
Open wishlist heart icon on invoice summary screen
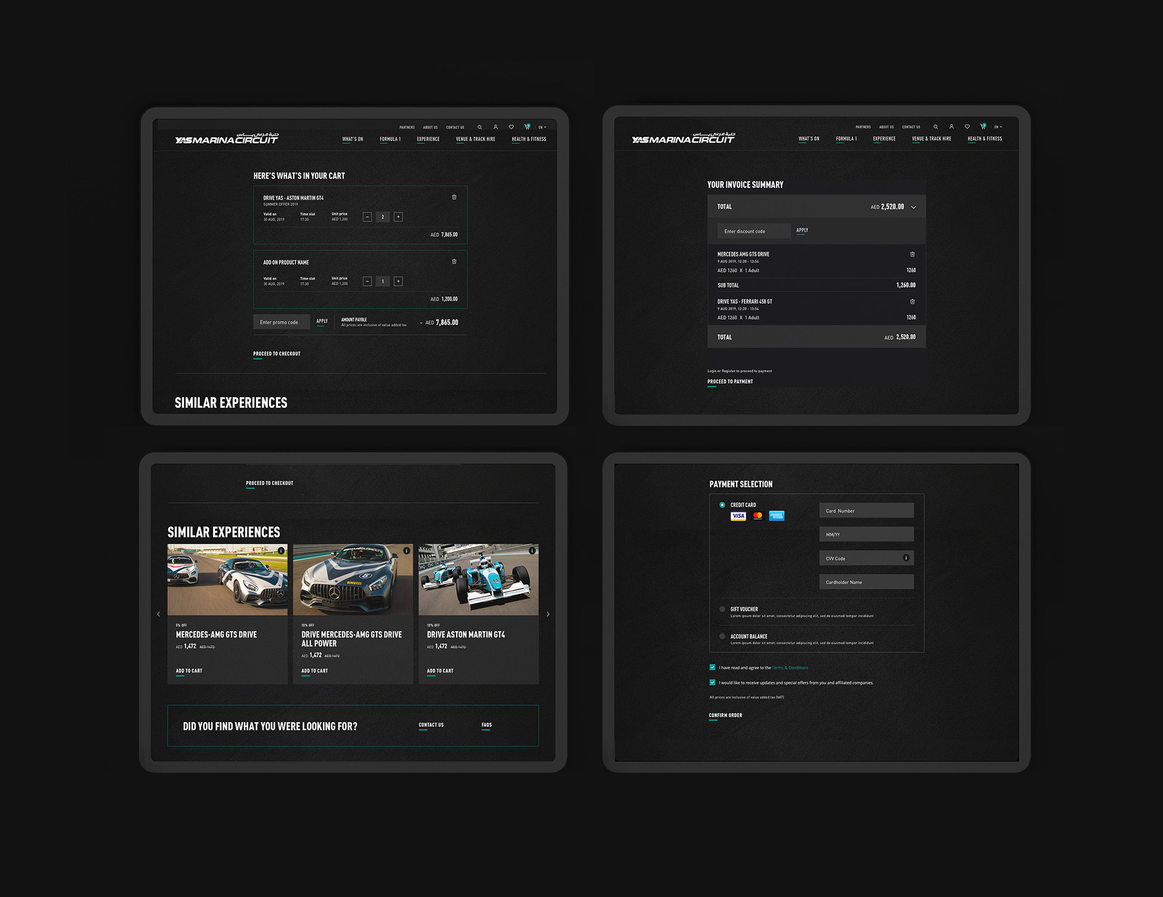[967, 127]
